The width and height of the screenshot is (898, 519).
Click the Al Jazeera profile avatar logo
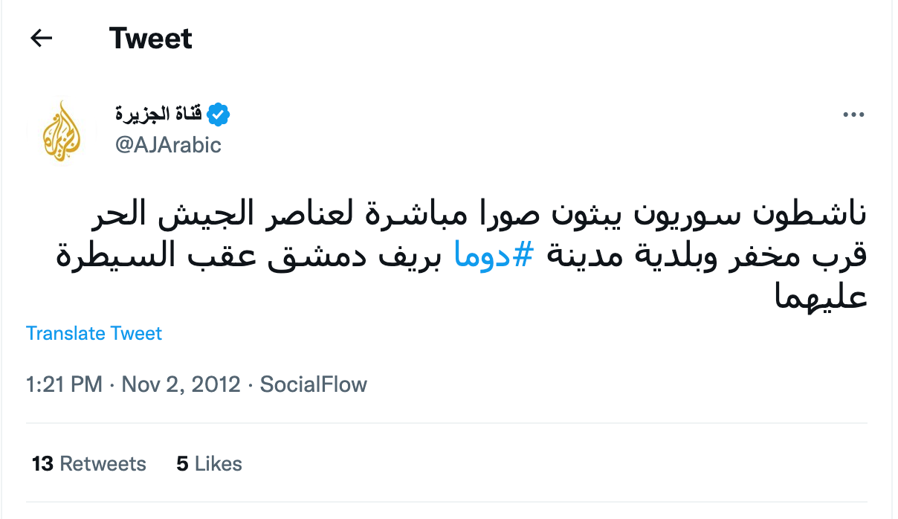[61, 131]
